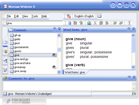Click inside the Comments text area
This screenshot has height=105, width=139.
(x=67, y=86)
